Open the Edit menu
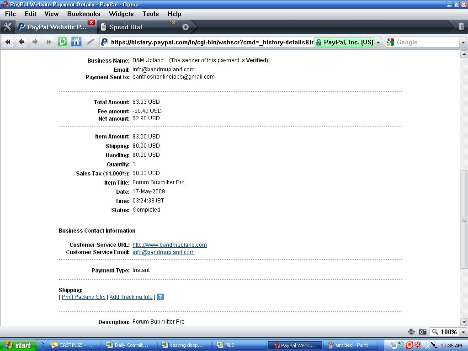 click(x=31, y=14)
